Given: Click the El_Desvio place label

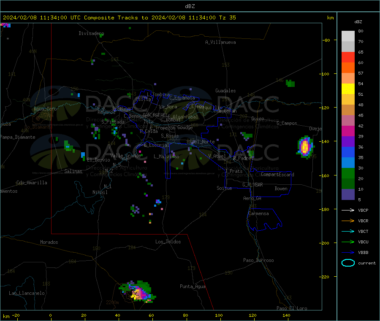Looking at the screenshot, I should 98,160.
